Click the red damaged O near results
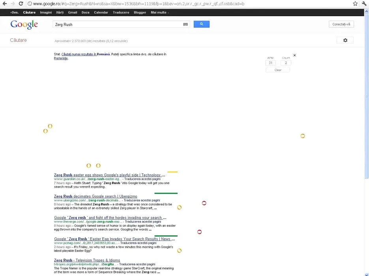 204,203
